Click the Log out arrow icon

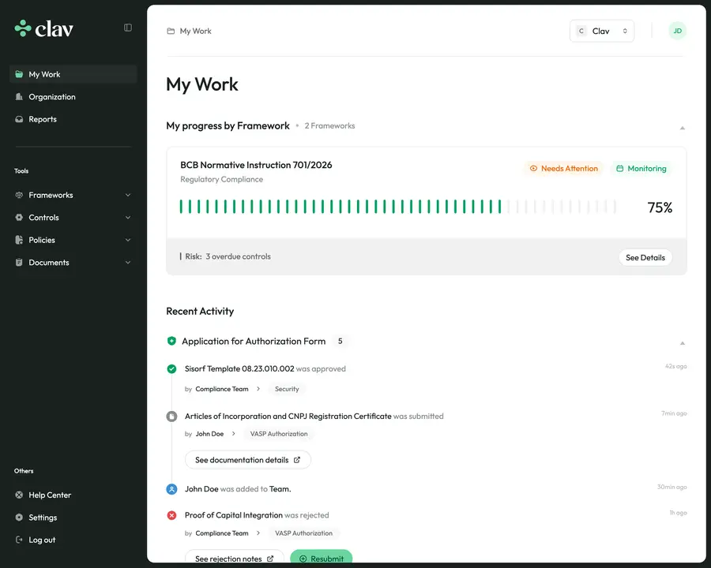coord(19,540)
